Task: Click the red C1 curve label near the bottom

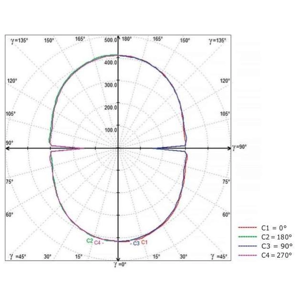Action: [x=145, y=242]
